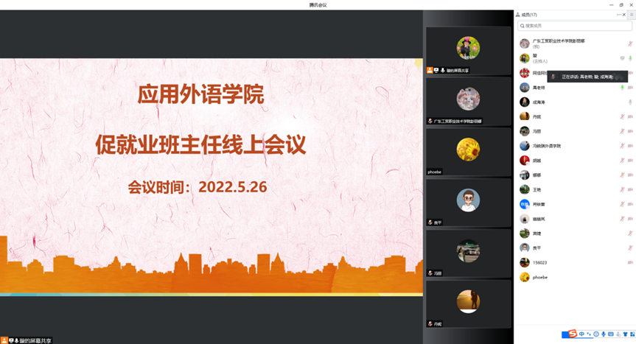Viewport: 636px width, 344px height.
Task: Click the Sogou voice input microphone icon
Action: pyautogui.click(x=604, y=334)
